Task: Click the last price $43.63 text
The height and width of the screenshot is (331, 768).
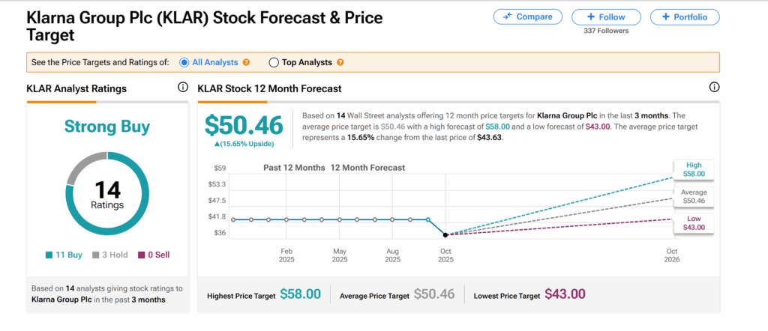Action: pyautogui.click(x=490, y=138)
